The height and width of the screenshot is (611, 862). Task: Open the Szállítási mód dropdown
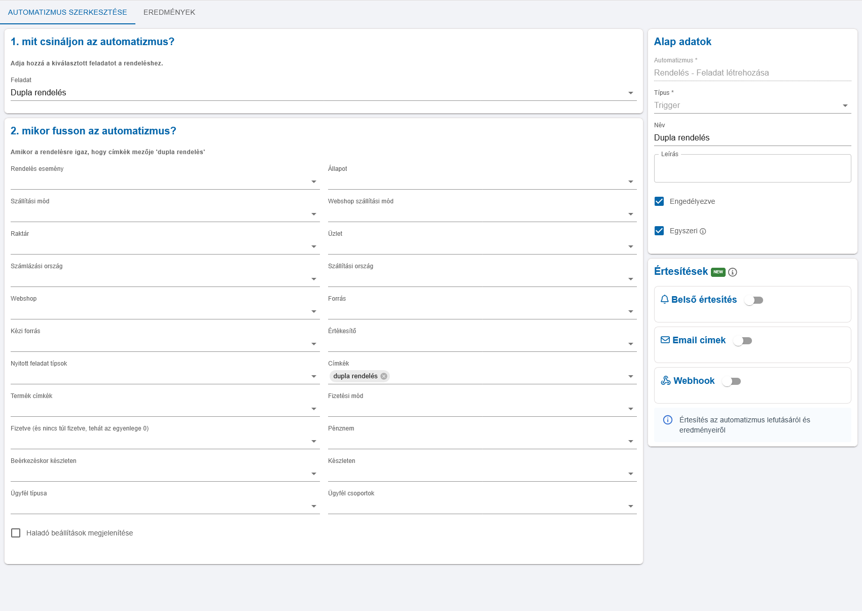165,214
